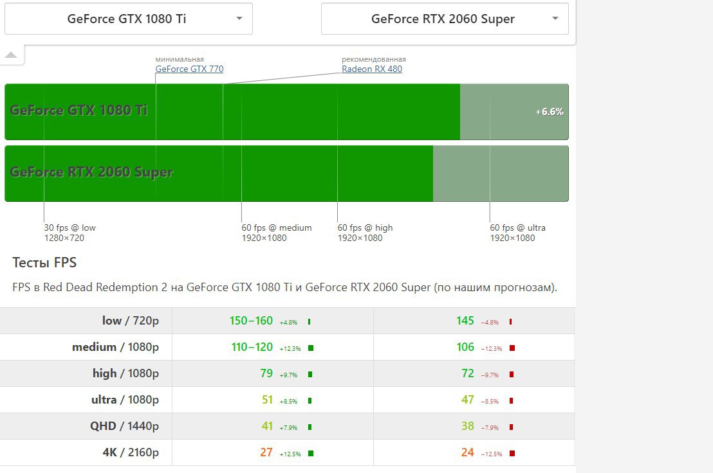Click the 'medium / 1080p' row label

pos(115,347)
